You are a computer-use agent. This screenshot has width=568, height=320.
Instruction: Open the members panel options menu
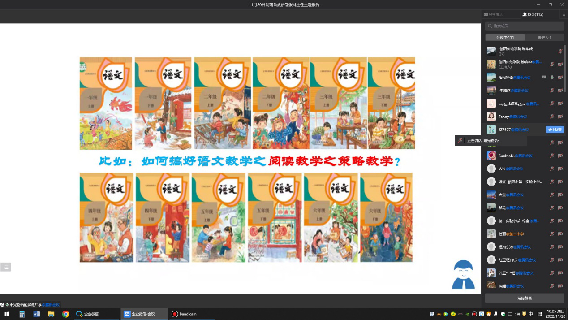(564, 14)
